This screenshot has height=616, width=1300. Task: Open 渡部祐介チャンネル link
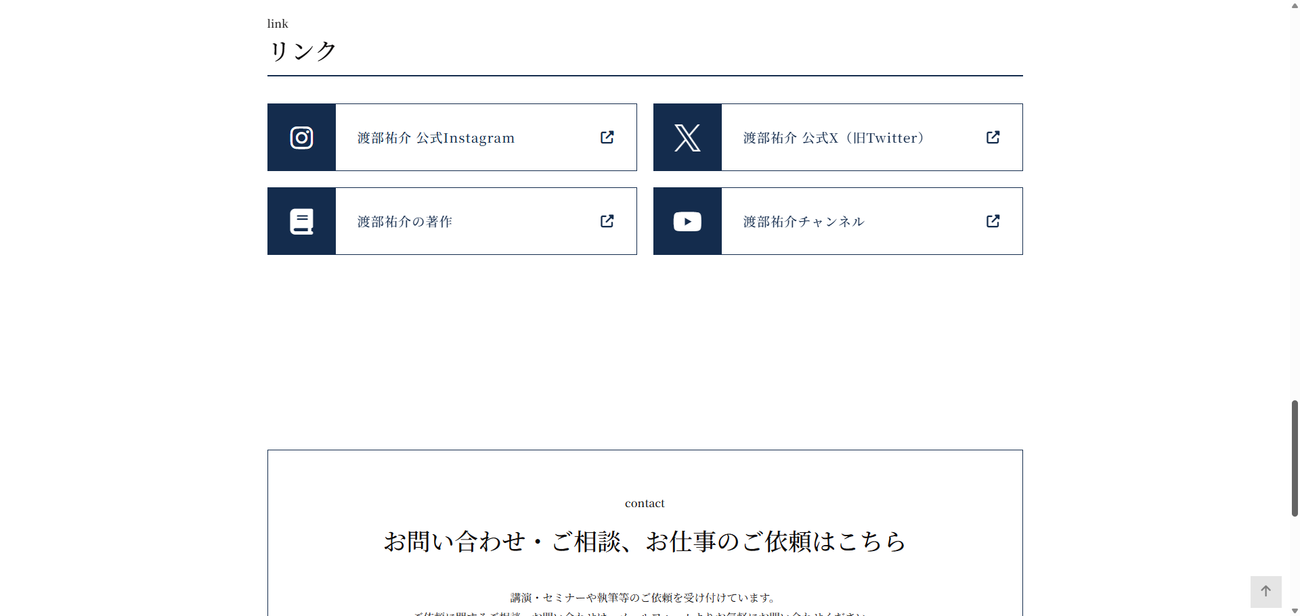[838, 221]
